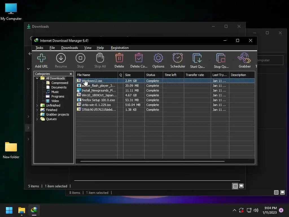Switch the back window to details view
Screen dimensions: 289x217
pos(276,193)
